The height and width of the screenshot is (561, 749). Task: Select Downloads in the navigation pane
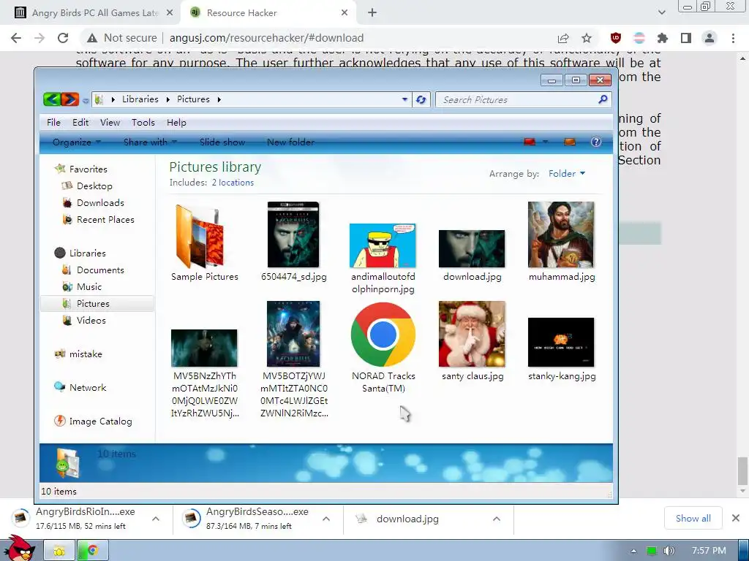pyautogui.click(x=99, y=203)
